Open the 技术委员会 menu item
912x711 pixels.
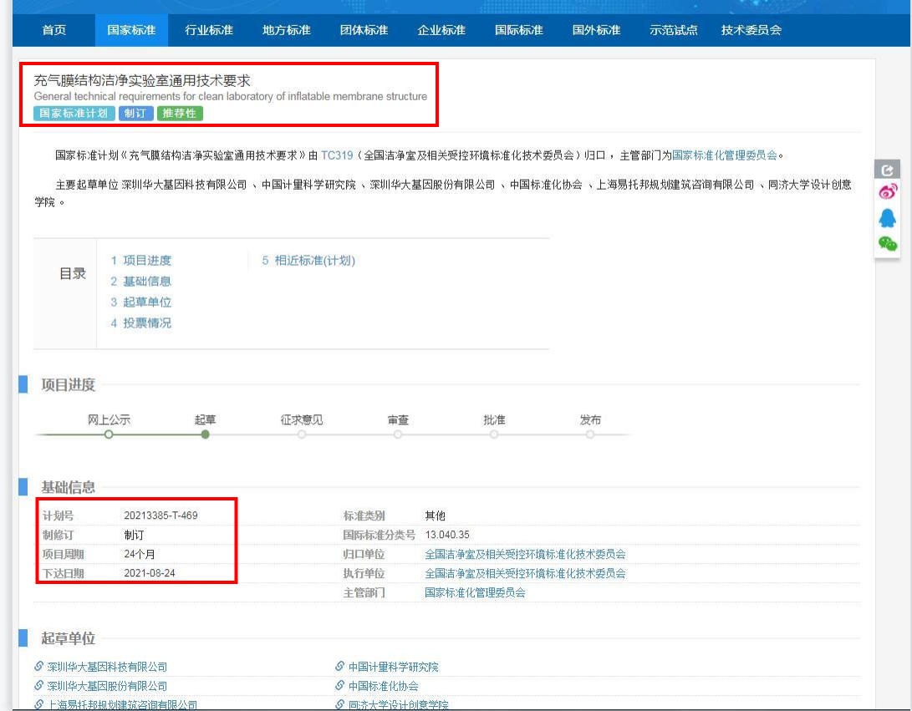click(x=751, y=30)
